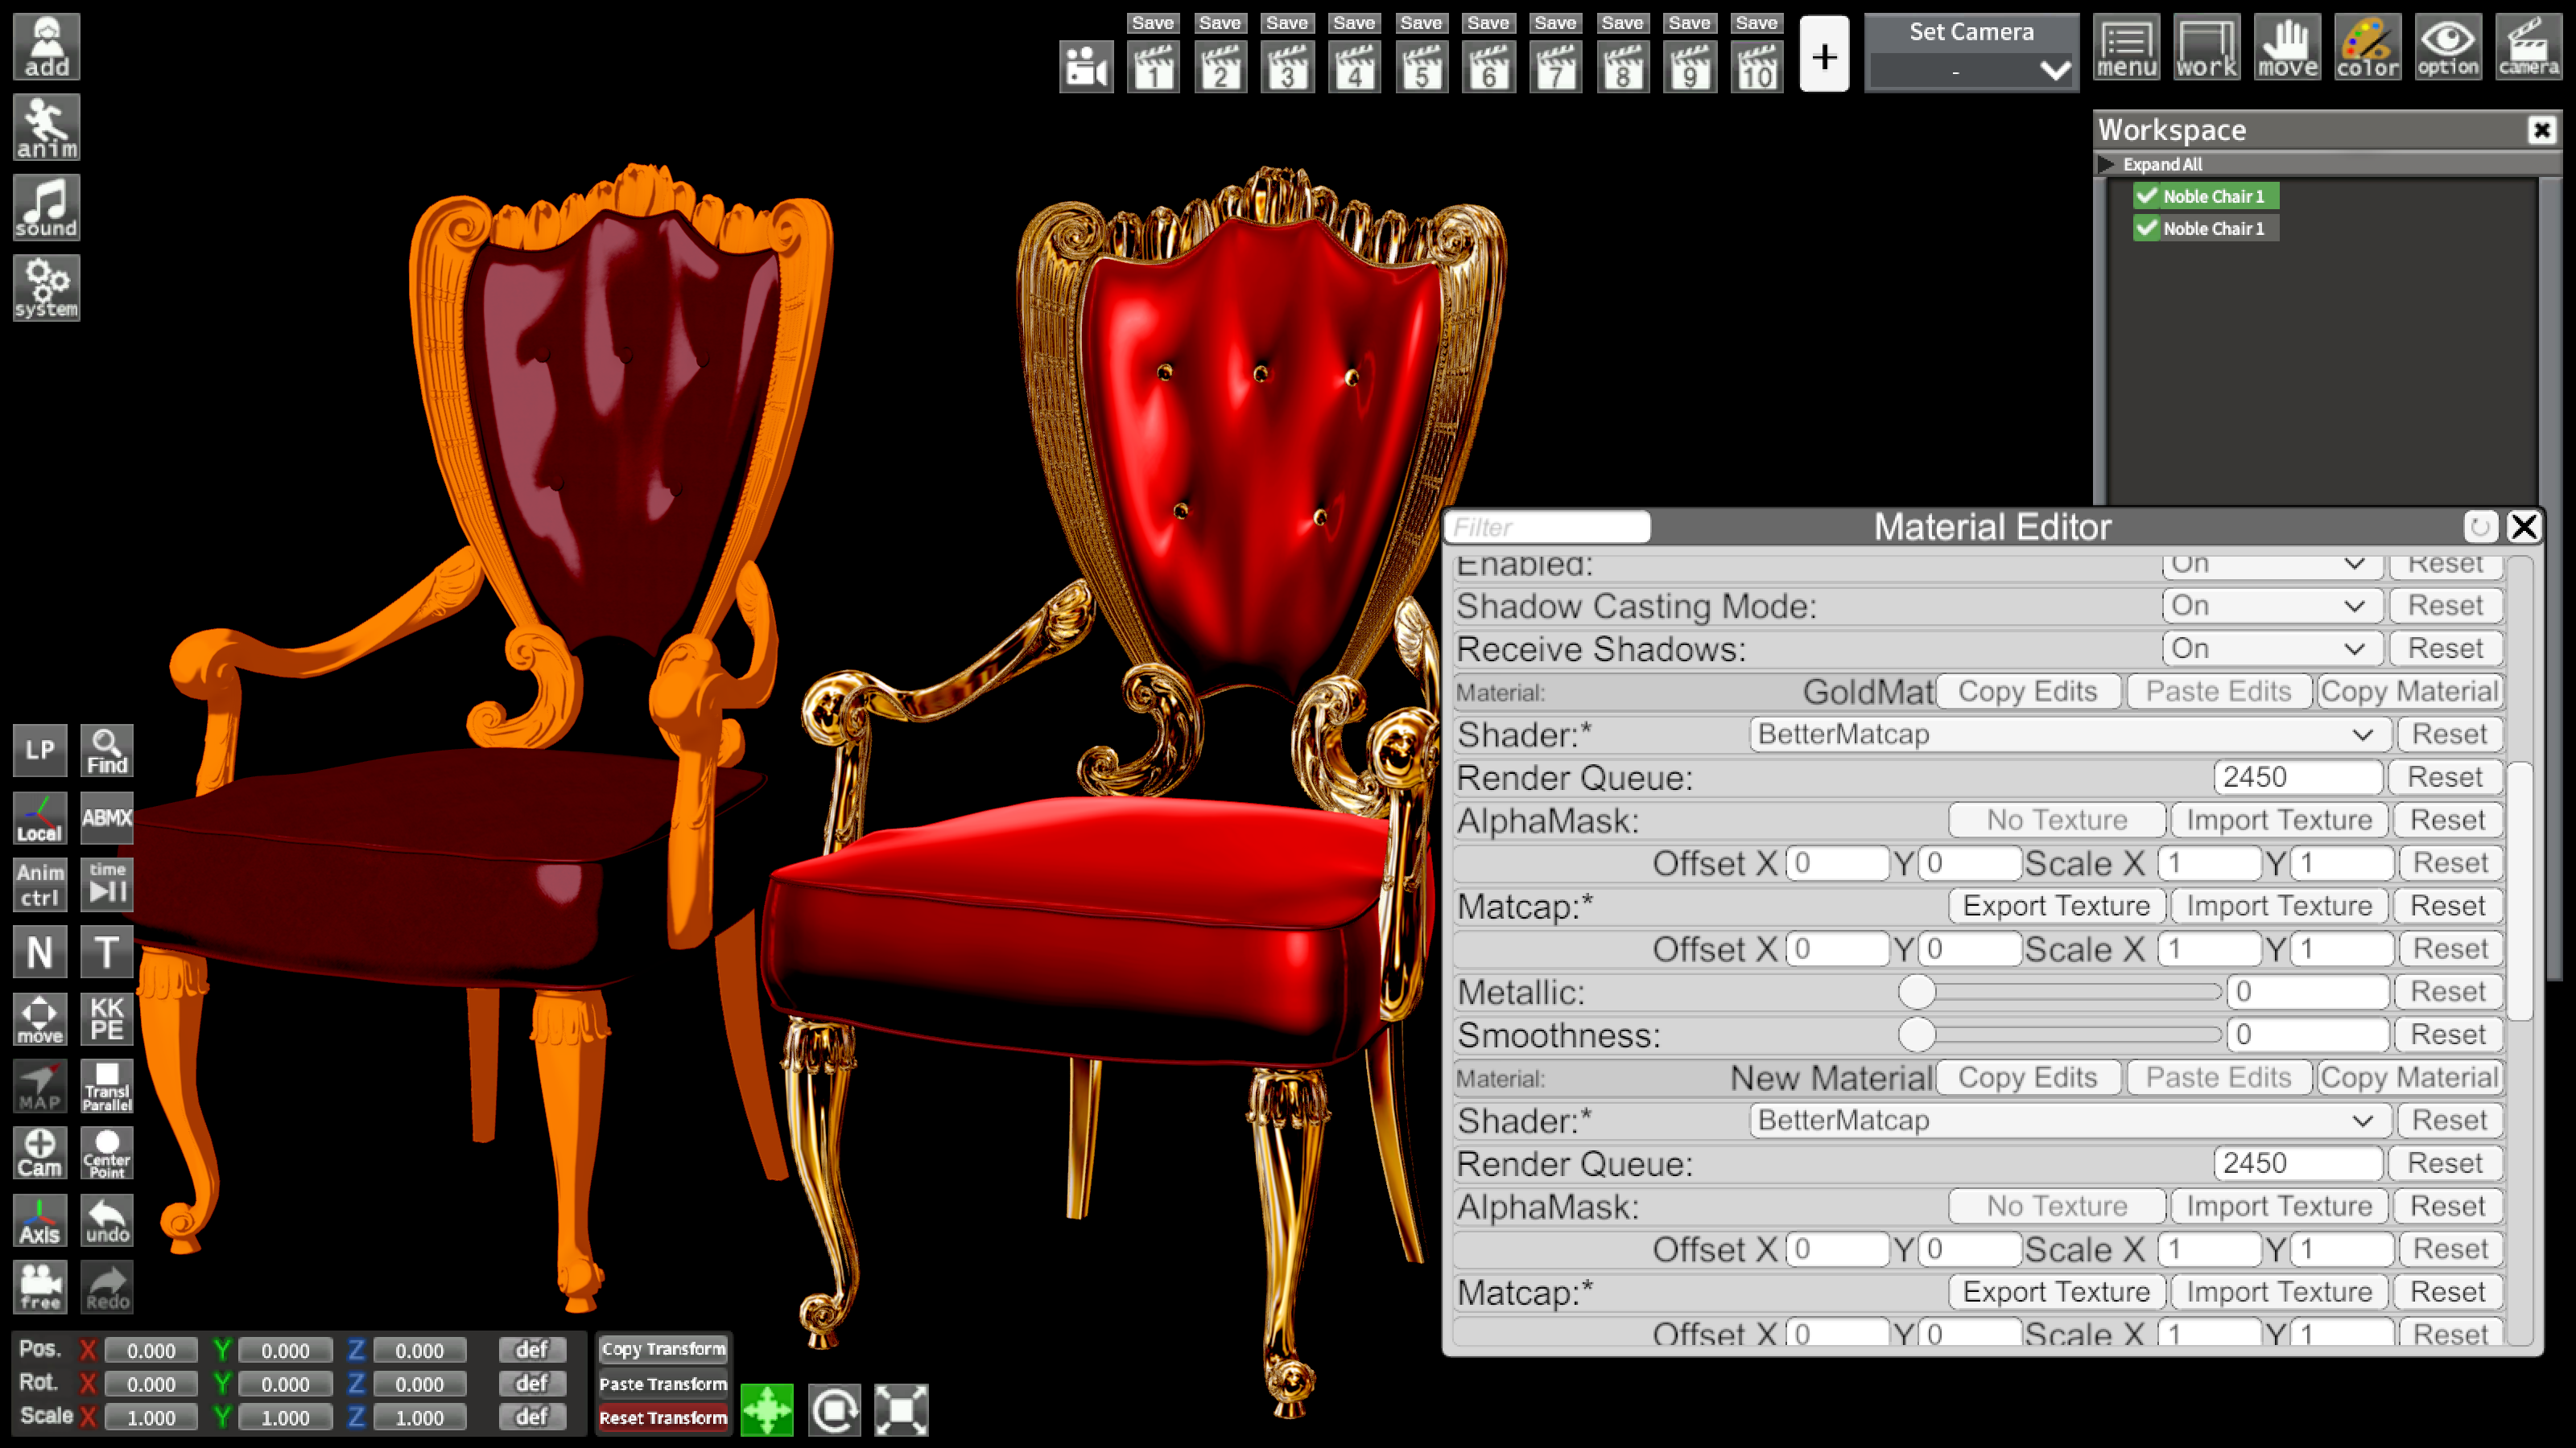Click the Redo arrow icon
This screenshot has height=1448, width=2576.
pos(107,1287)
